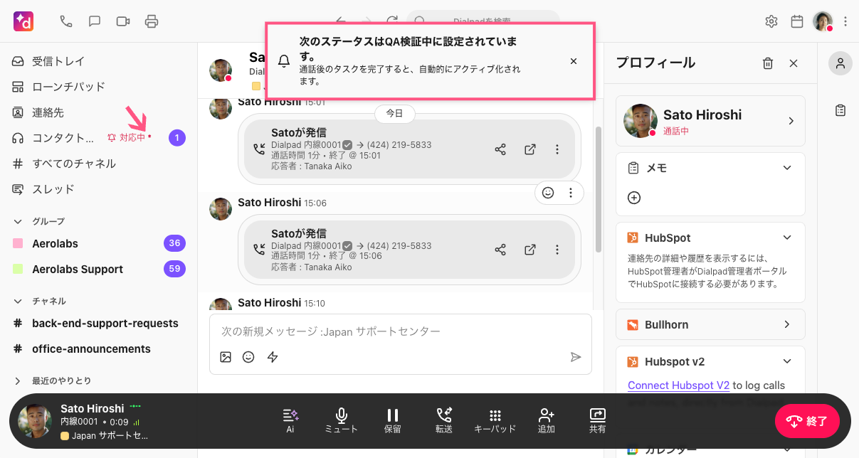Share the 15:06 call record
The image size is (859, 458).
pyautogui.click(x=500, y=250)
